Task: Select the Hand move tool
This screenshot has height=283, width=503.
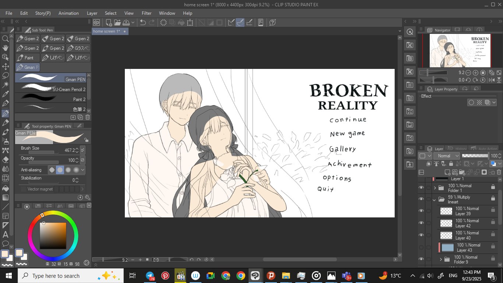Action: point(5,48)
